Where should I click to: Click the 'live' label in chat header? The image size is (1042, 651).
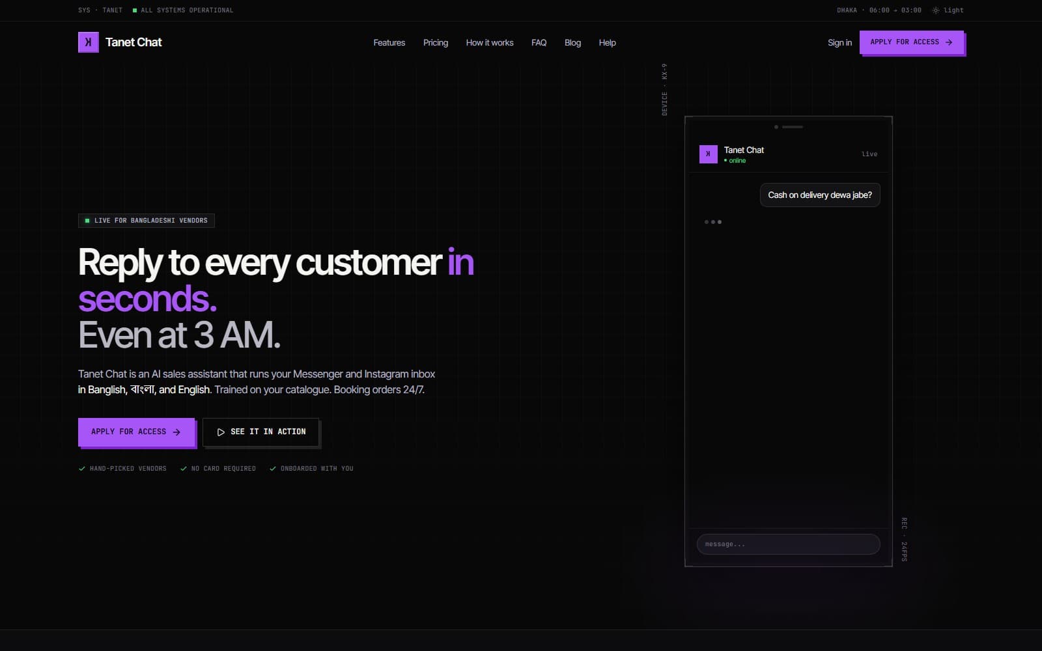pos(869,154)
